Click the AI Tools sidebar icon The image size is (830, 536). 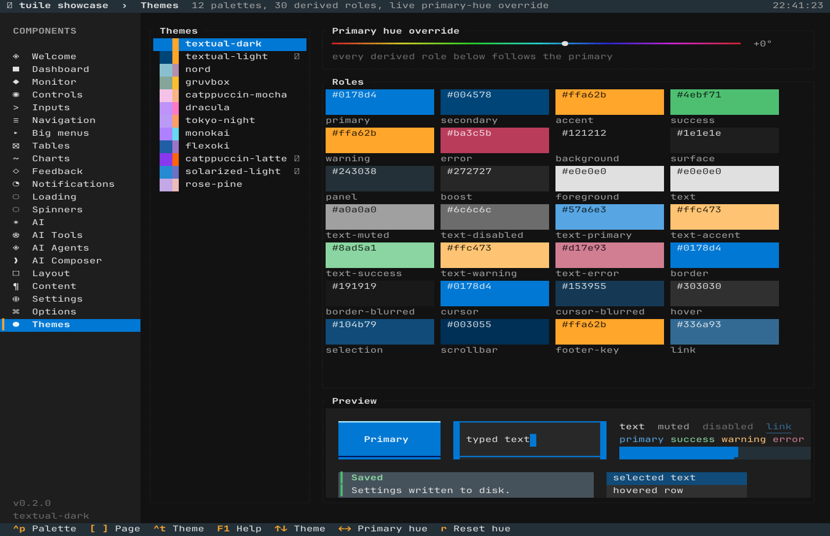(16, 235)
